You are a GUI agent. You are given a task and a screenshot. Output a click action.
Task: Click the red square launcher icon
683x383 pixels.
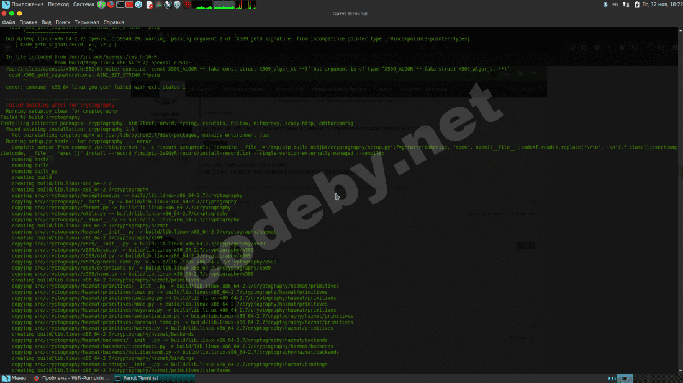(x=130, y=4)
